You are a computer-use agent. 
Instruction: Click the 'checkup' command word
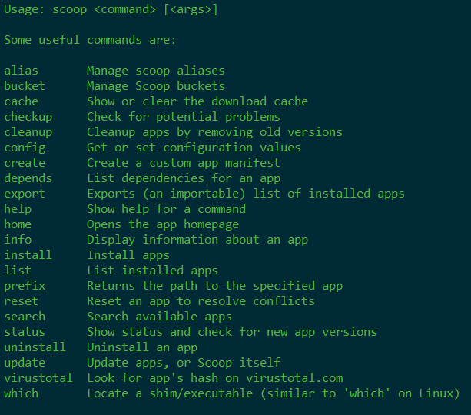(28, 117)
